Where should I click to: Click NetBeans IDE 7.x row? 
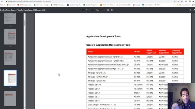127,97
